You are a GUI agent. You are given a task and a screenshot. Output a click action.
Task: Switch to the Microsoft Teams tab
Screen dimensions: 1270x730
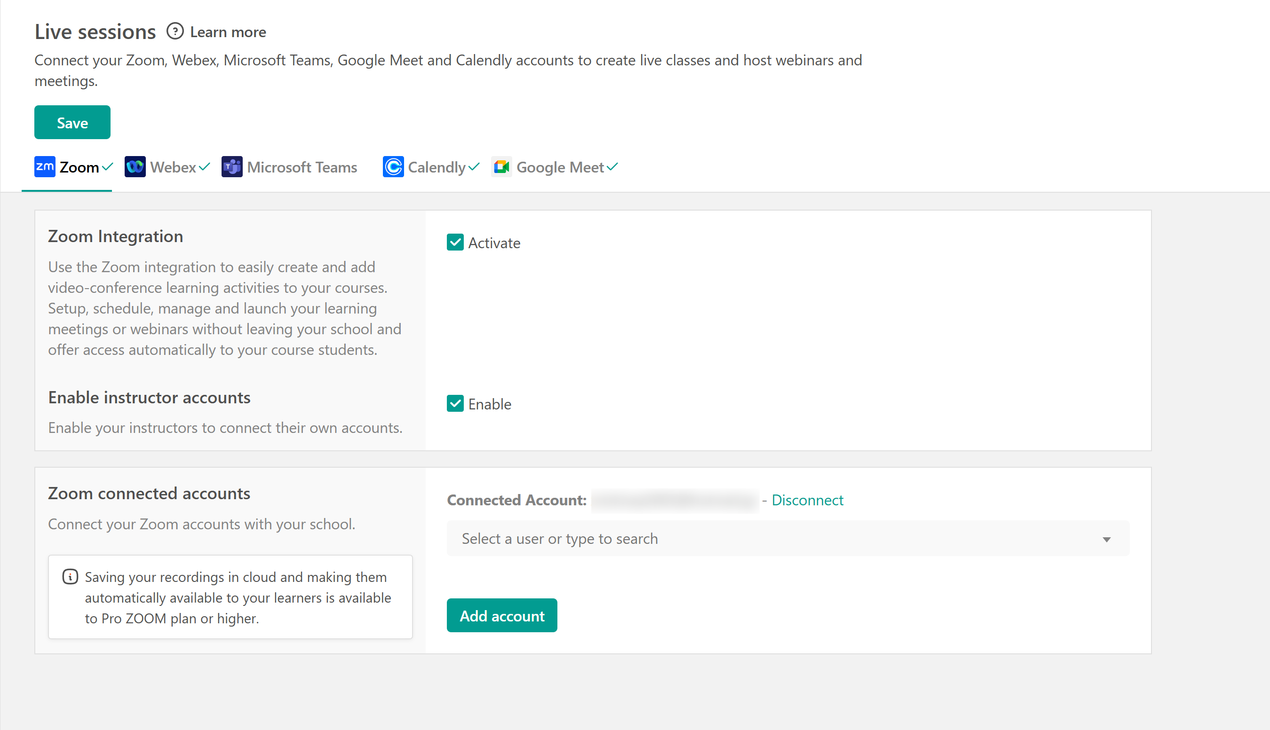point(302,167)
